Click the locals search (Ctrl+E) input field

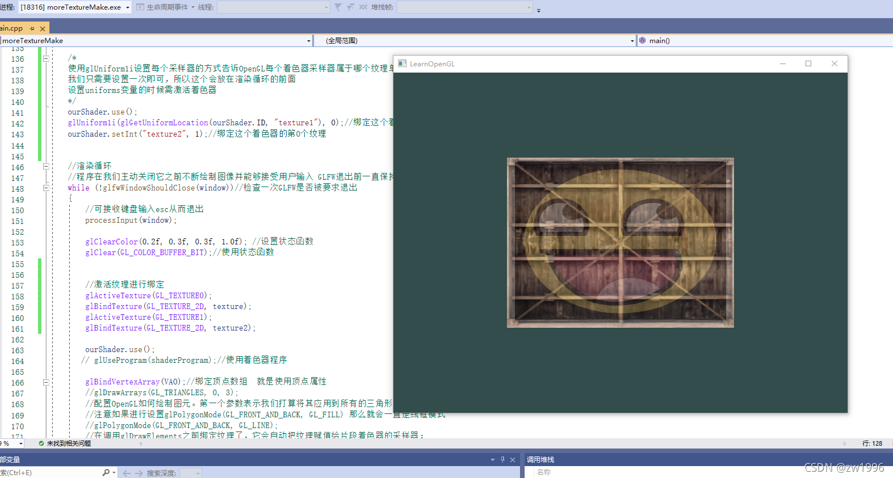[x=50, y=473]
